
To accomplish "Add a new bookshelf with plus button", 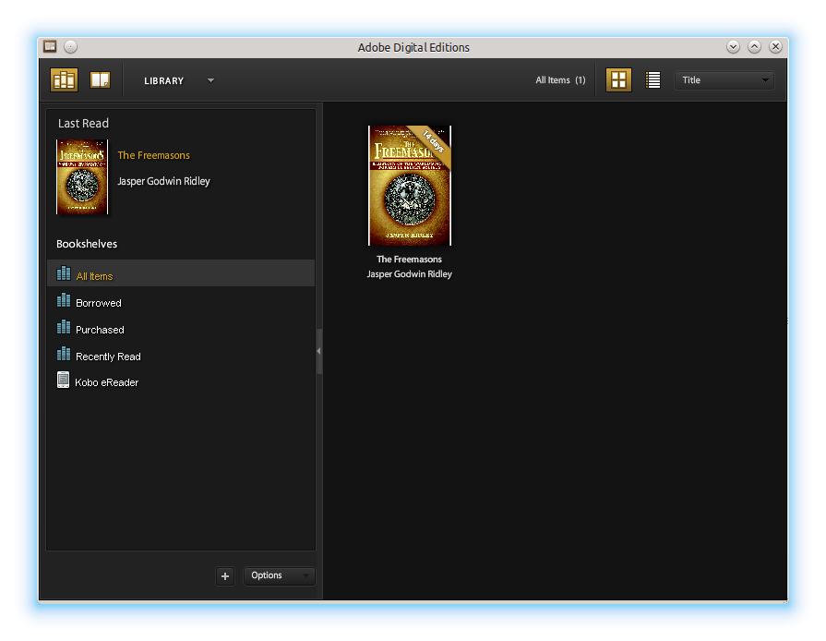I will 225,576.
